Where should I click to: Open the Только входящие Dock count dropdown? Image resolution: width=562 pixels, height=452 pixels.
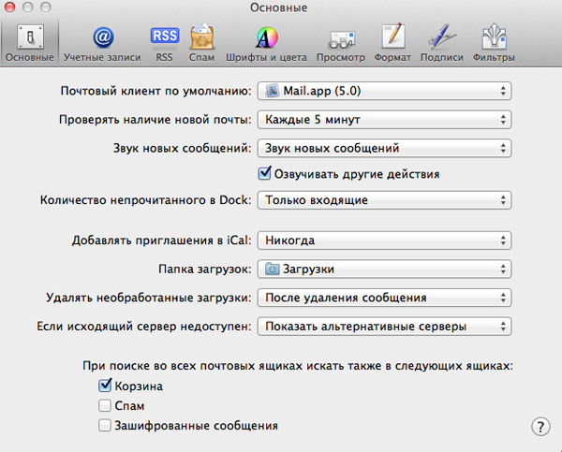(x=384, y=199)
